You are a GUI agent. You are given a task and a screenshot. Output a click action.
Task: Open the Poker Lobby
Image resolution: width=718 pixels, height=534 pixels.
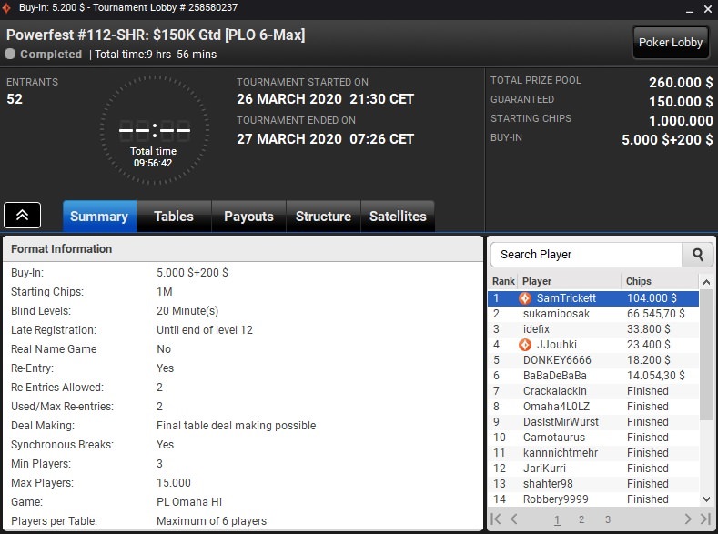tap(671, 43)
